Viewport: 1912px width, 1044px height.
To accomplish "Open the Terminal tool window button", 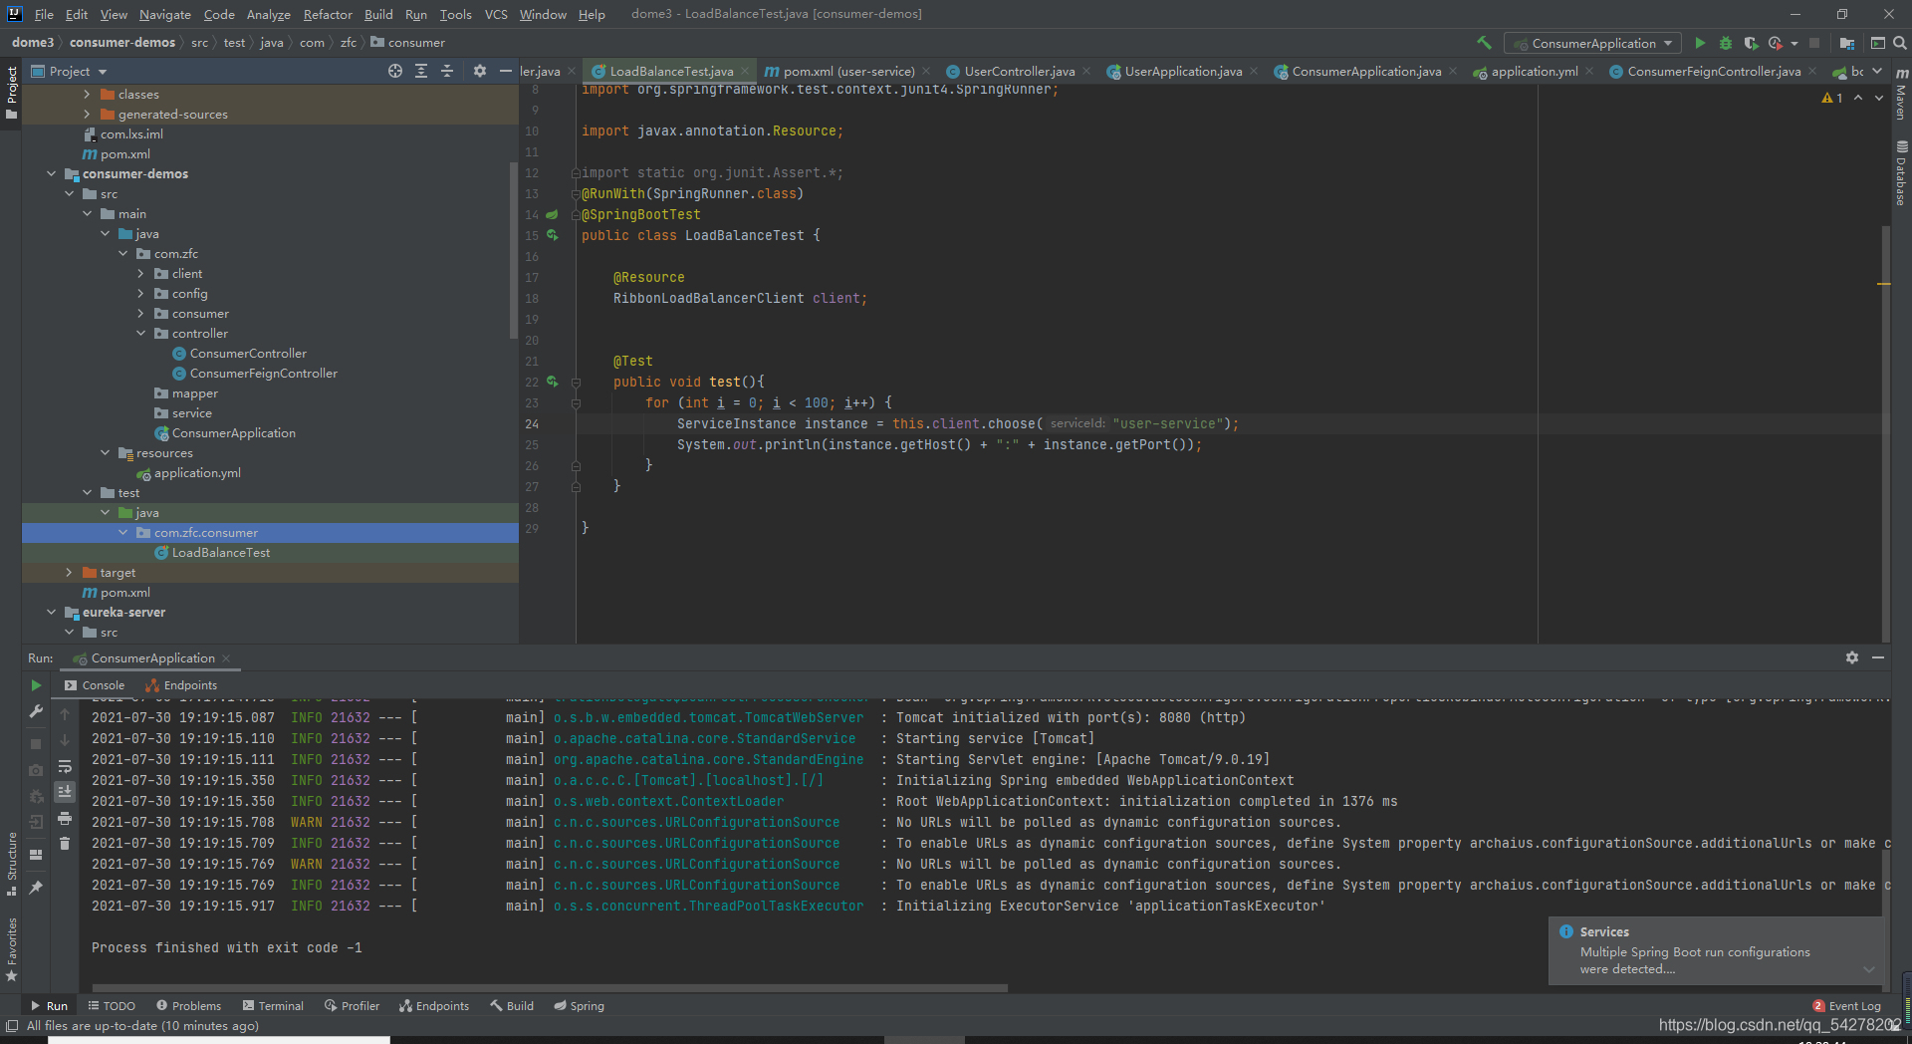I will click(273, 1006).
